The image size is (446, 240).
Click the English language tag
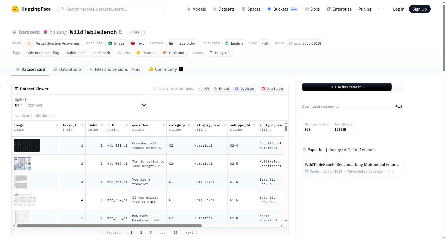(234, 43)
